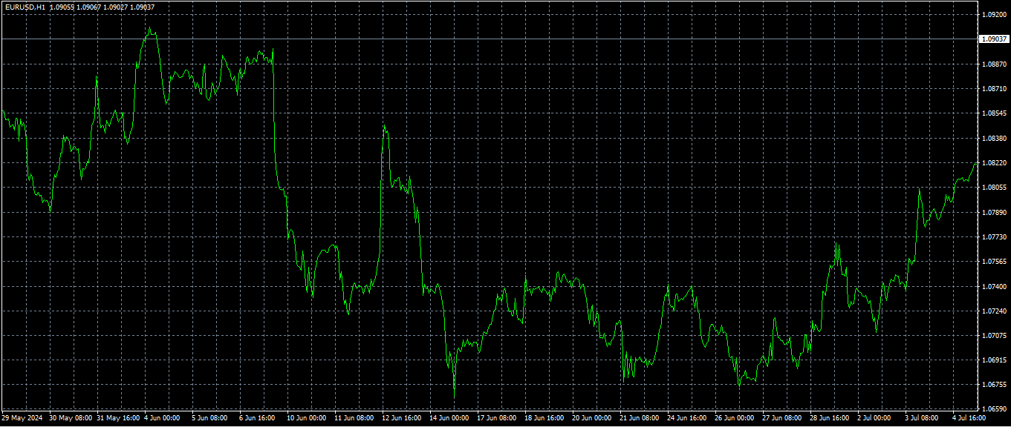Select the 2 Jul 00:00 time marker
This screenshot has width=1011, height=427.
click(875, 418)
